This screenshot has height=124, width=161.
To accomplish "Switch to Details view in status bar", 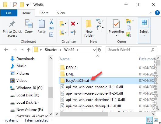I will [149, 120].
